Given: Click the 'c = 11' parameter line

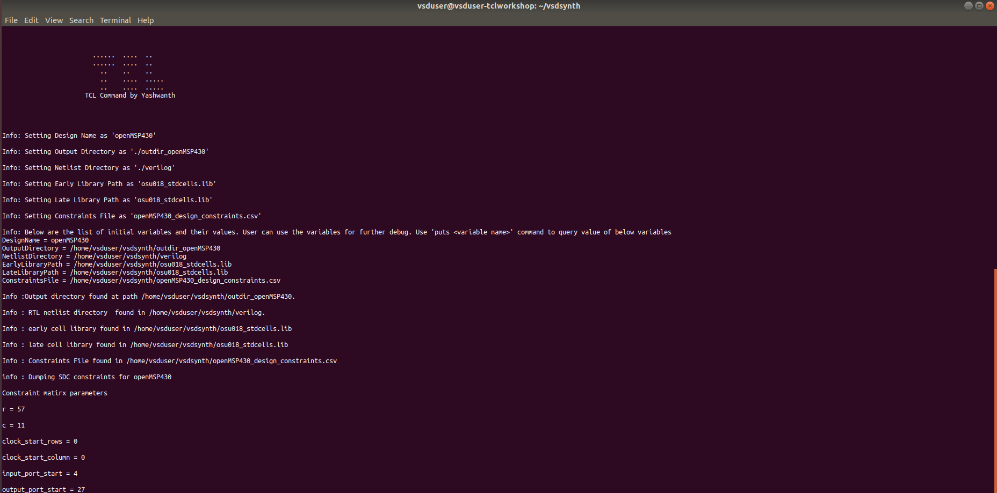Looking at the screenshot, I should [x=13, y=425].
